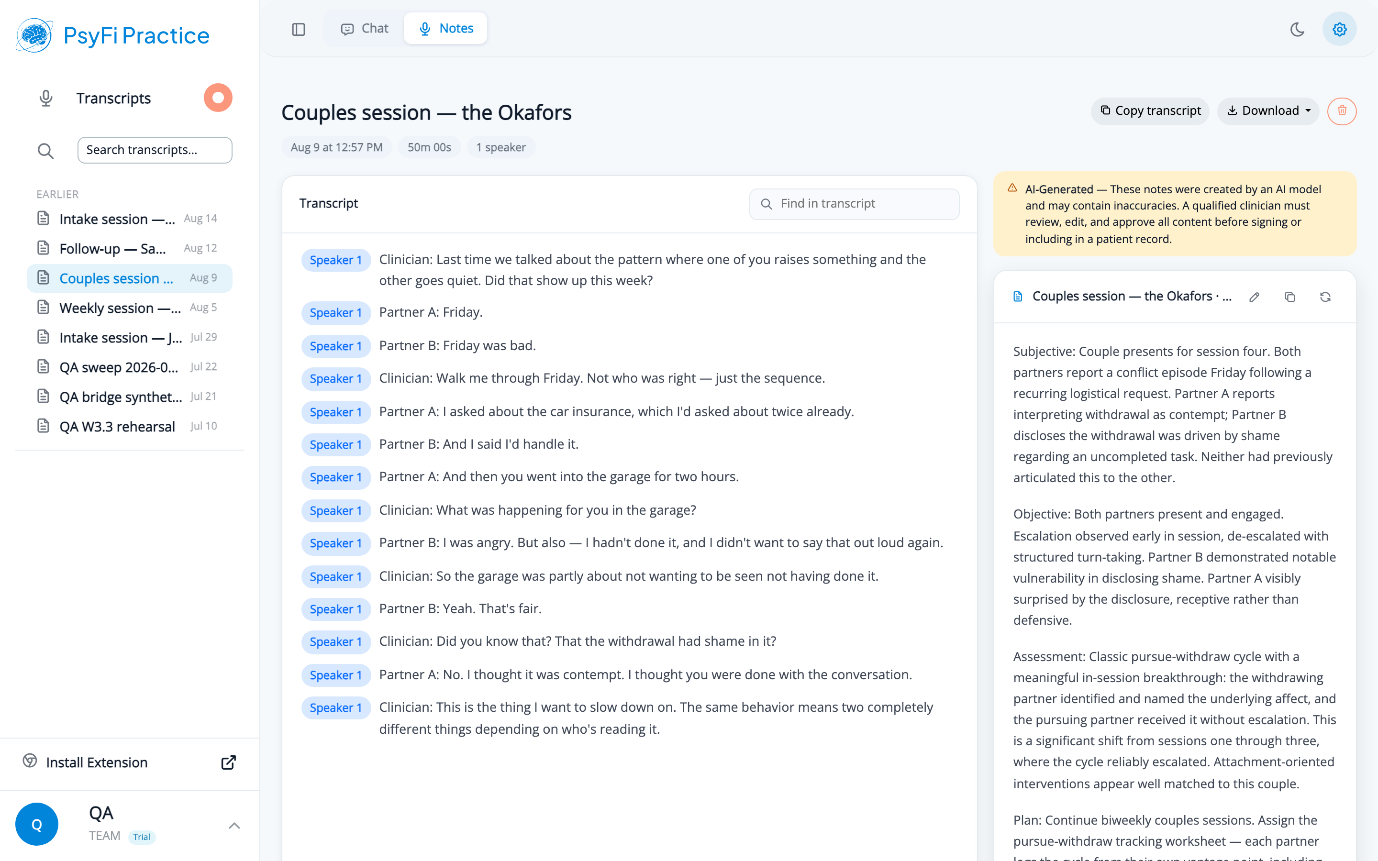This screenshot has height=861, width=1378.
Task: Click Speaker 1 tag beside 'I said I'd handle it'
Action: 336,445
